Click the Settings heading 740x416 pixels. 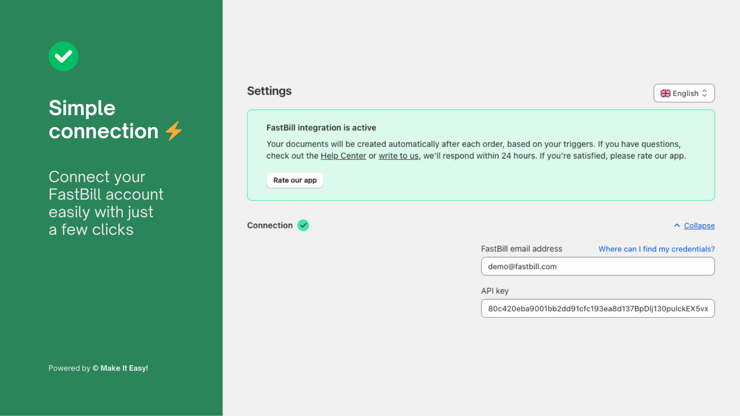point(269,91)
